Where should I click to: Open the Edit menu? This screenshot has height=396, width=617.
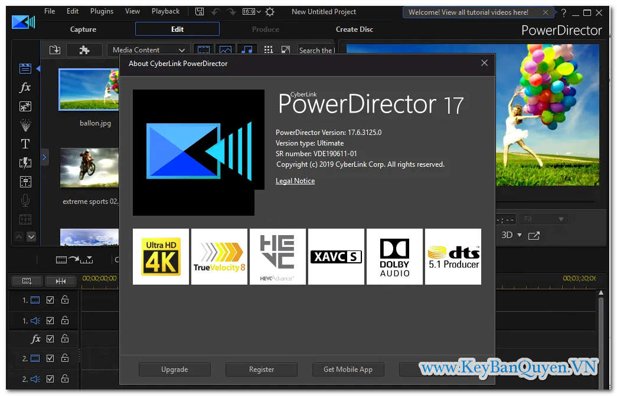pyautogui.click(x=73, y=11)
